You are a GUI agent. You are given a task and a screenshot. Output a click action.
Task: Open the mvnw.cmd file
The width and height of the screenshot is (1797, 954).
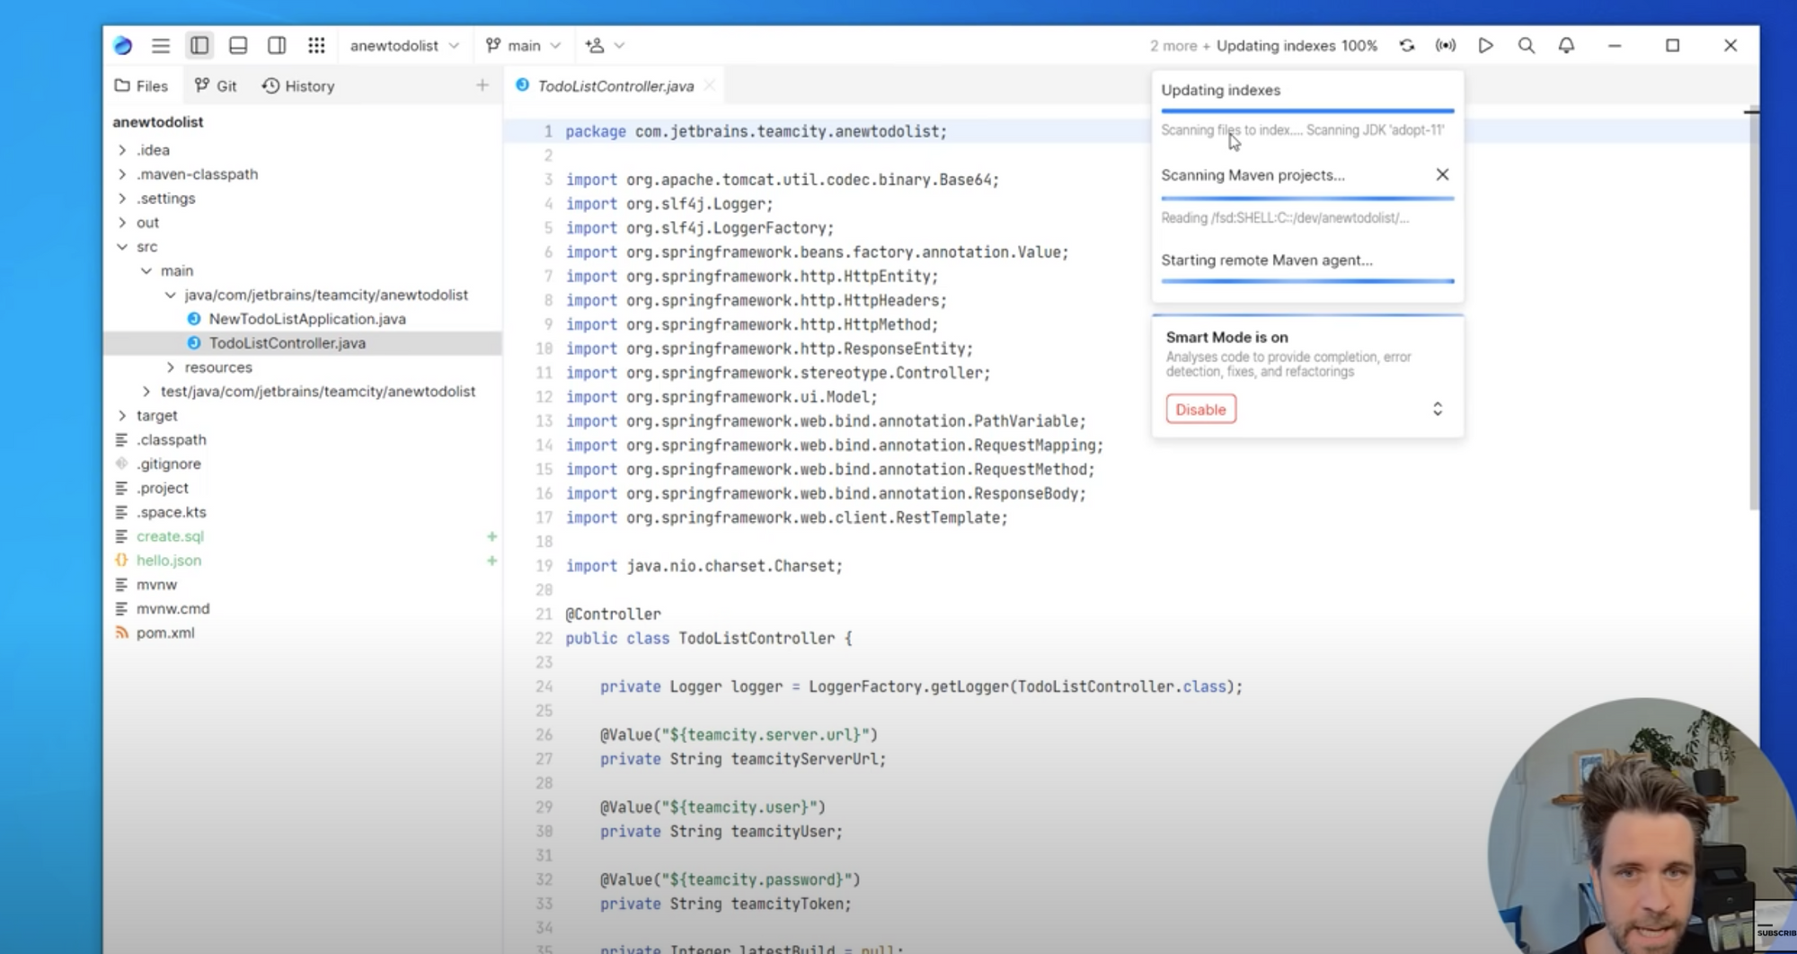point(173,609)
